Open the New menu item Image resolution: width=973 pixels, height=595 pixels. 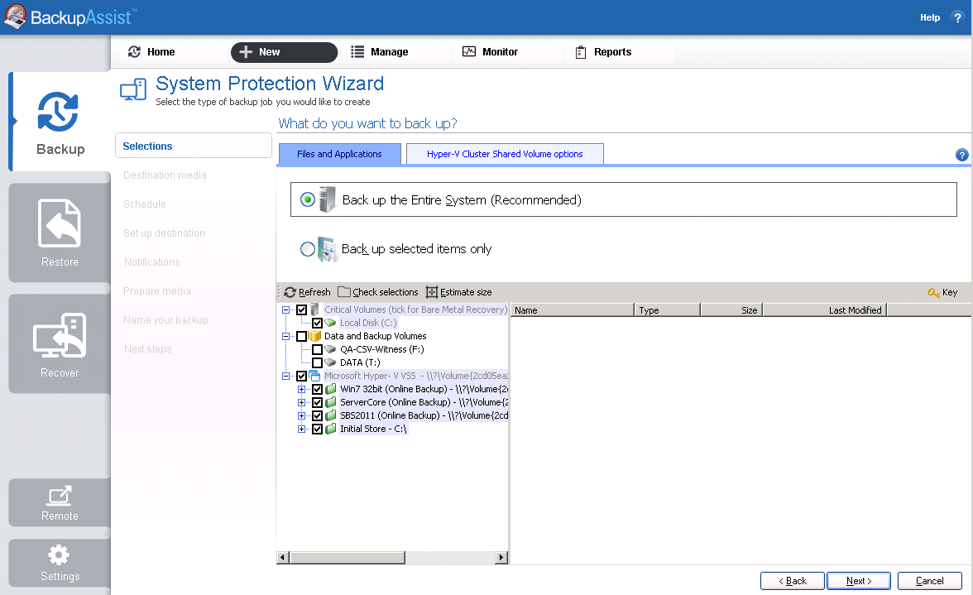[285, 52]
